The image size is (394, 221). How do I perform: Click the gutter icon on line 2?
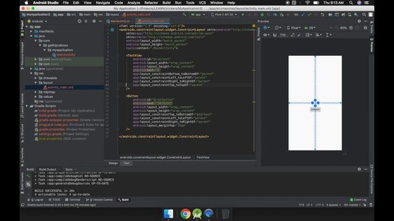(x=112, y=30)
